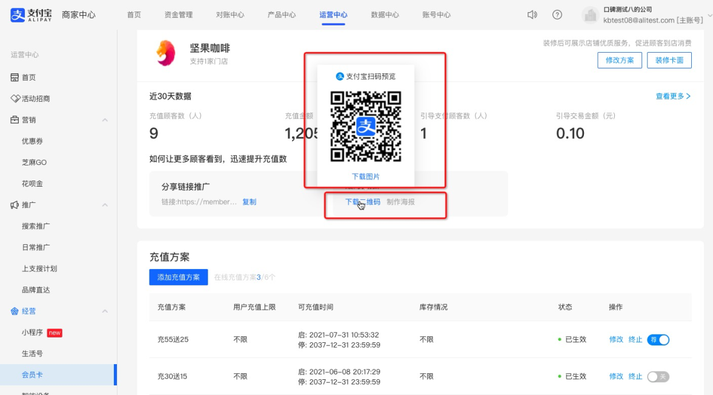713x395 pixels.
Task: Click the 经营 sidebar icon
Action: 15,311
